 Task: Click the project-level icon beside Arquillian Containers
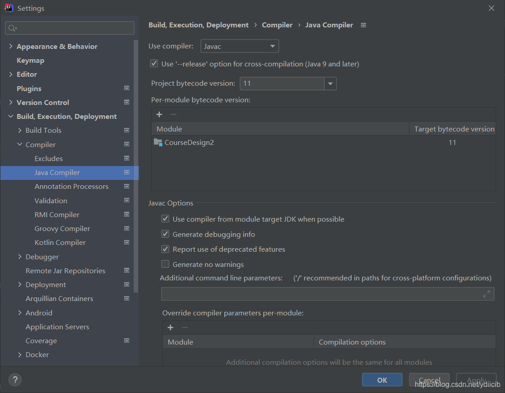click(x=126, y=299)
